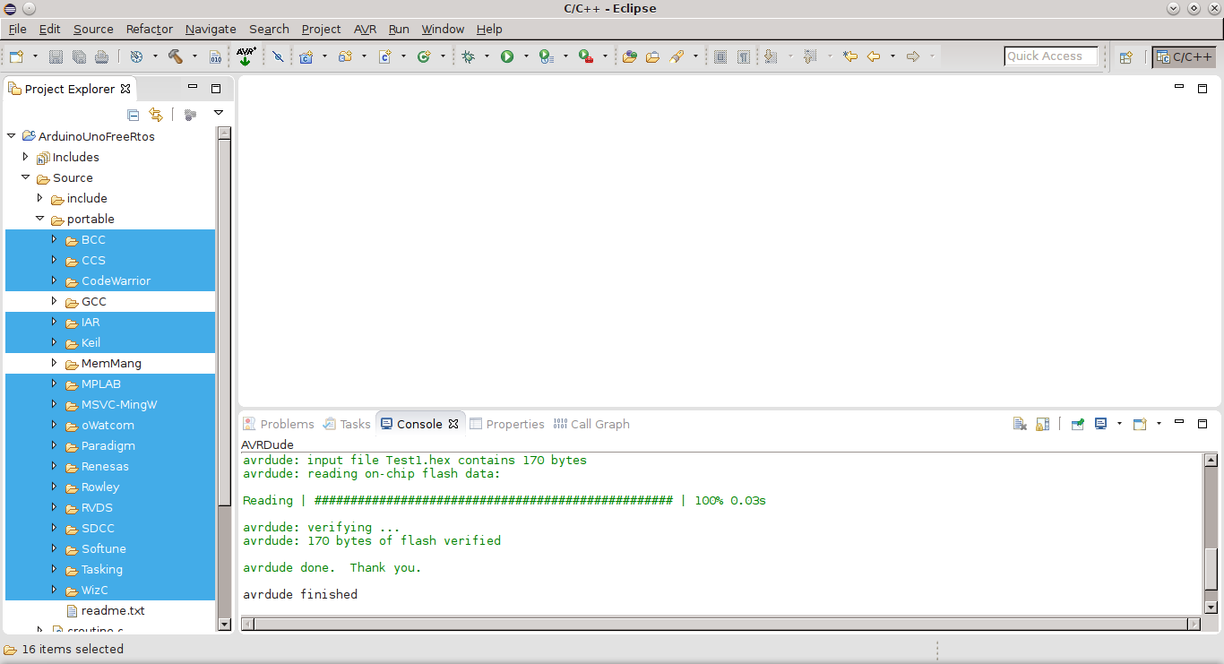This screenshot has width=1224, height=664.
Task: Toggle Pin Console icon
Action: [1078, 424]
